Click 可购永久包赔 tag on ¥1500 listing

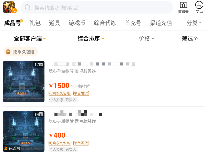(60, 93)
